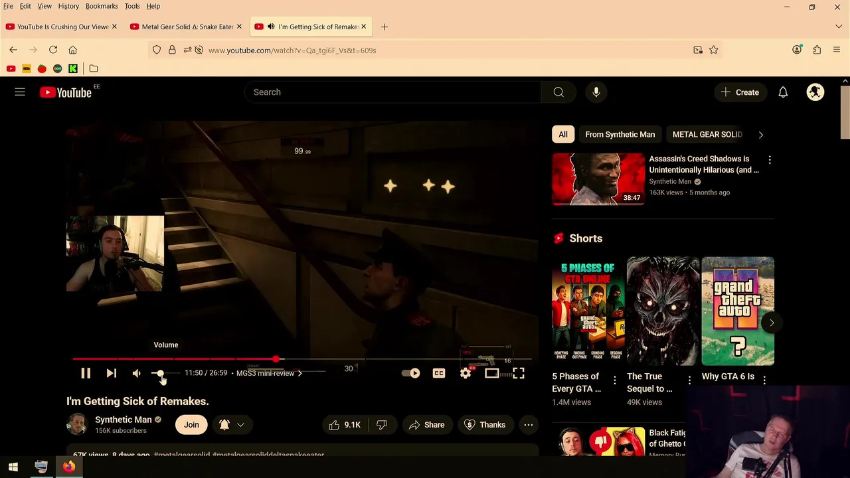The image size is (850, 478).
Task: Select the From Synthetic Man chip
Action: (x=620, y=134)
